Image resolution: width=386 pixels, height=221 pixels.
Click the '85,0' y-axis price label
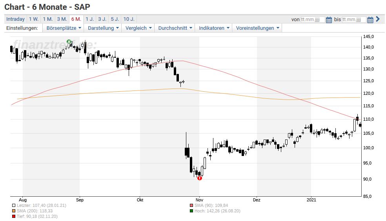(x=368, y=196)
